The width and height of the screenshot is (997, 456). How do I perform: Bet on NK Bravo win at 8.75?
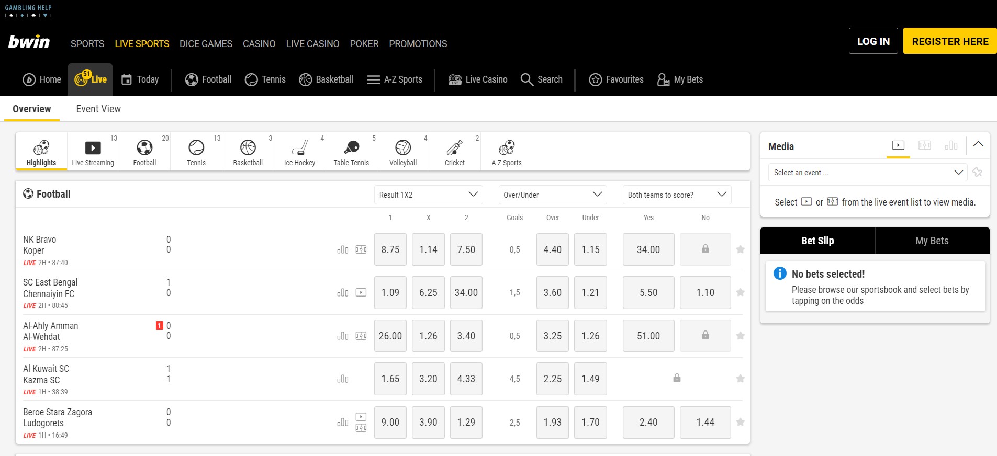coord(390,249)
